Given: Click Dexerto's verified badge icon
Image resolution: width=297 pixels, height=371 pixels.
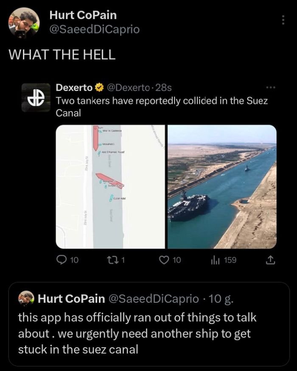Looking at the screenshot, I should 99,88.
